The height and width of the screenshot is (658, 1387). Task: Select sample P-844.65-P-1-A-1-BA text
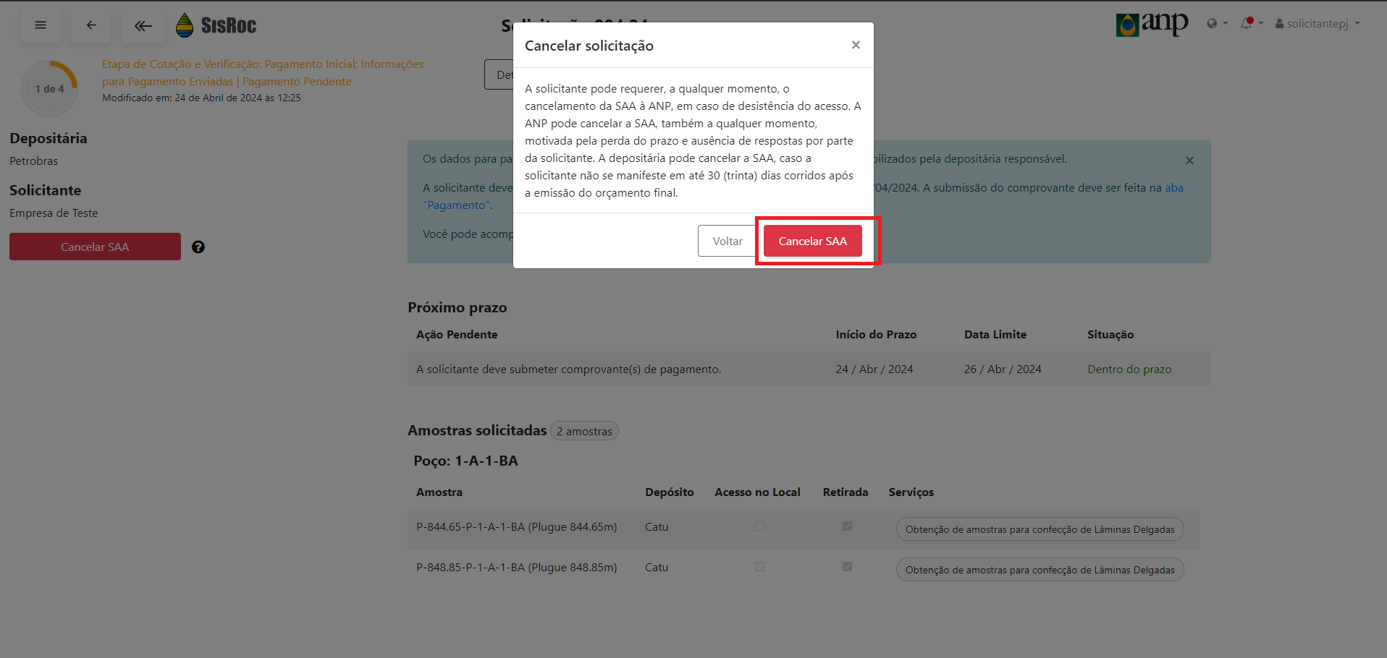coord(517,527)
